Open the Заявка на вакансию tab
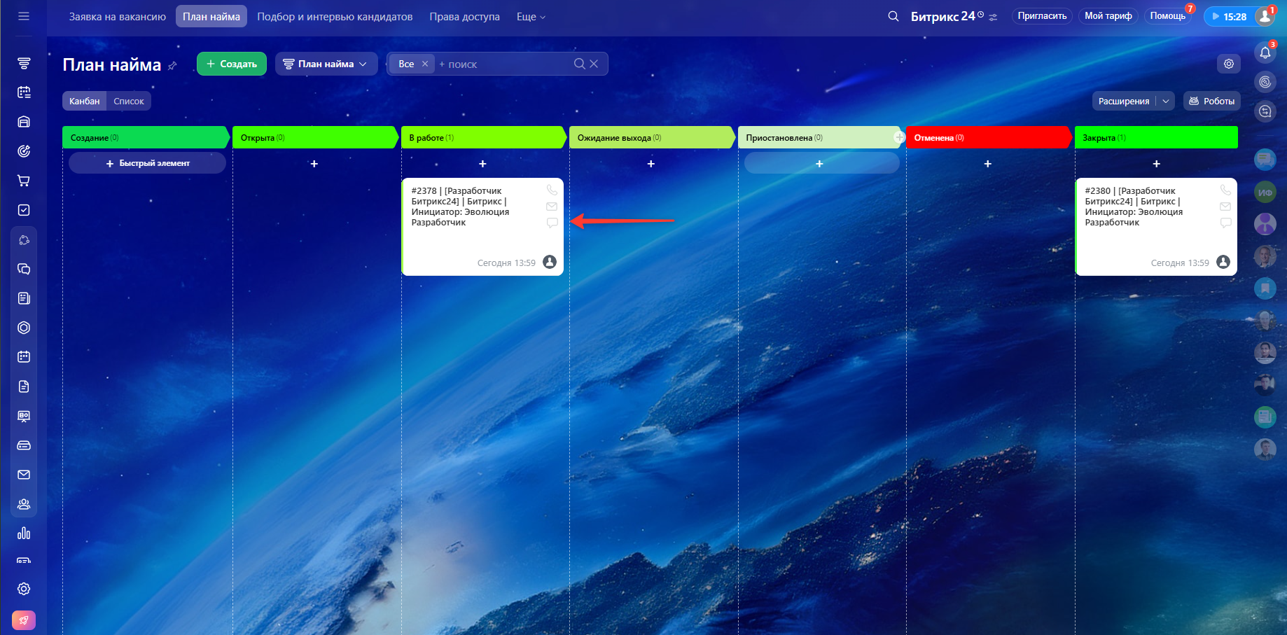 point(118,16)
